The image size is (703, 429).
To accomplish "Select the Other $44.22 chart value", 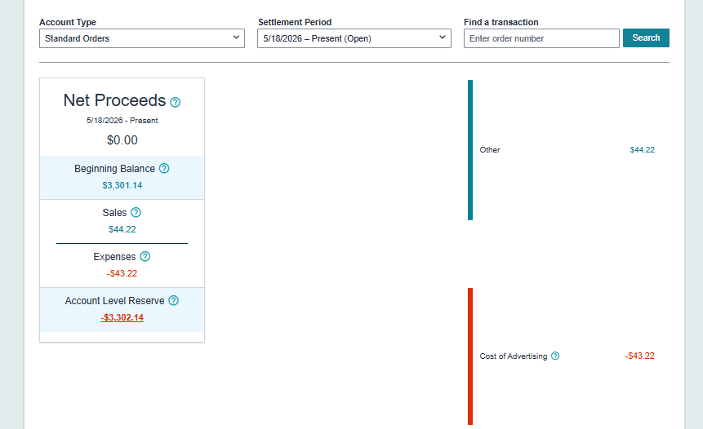I will pos(642,150).
